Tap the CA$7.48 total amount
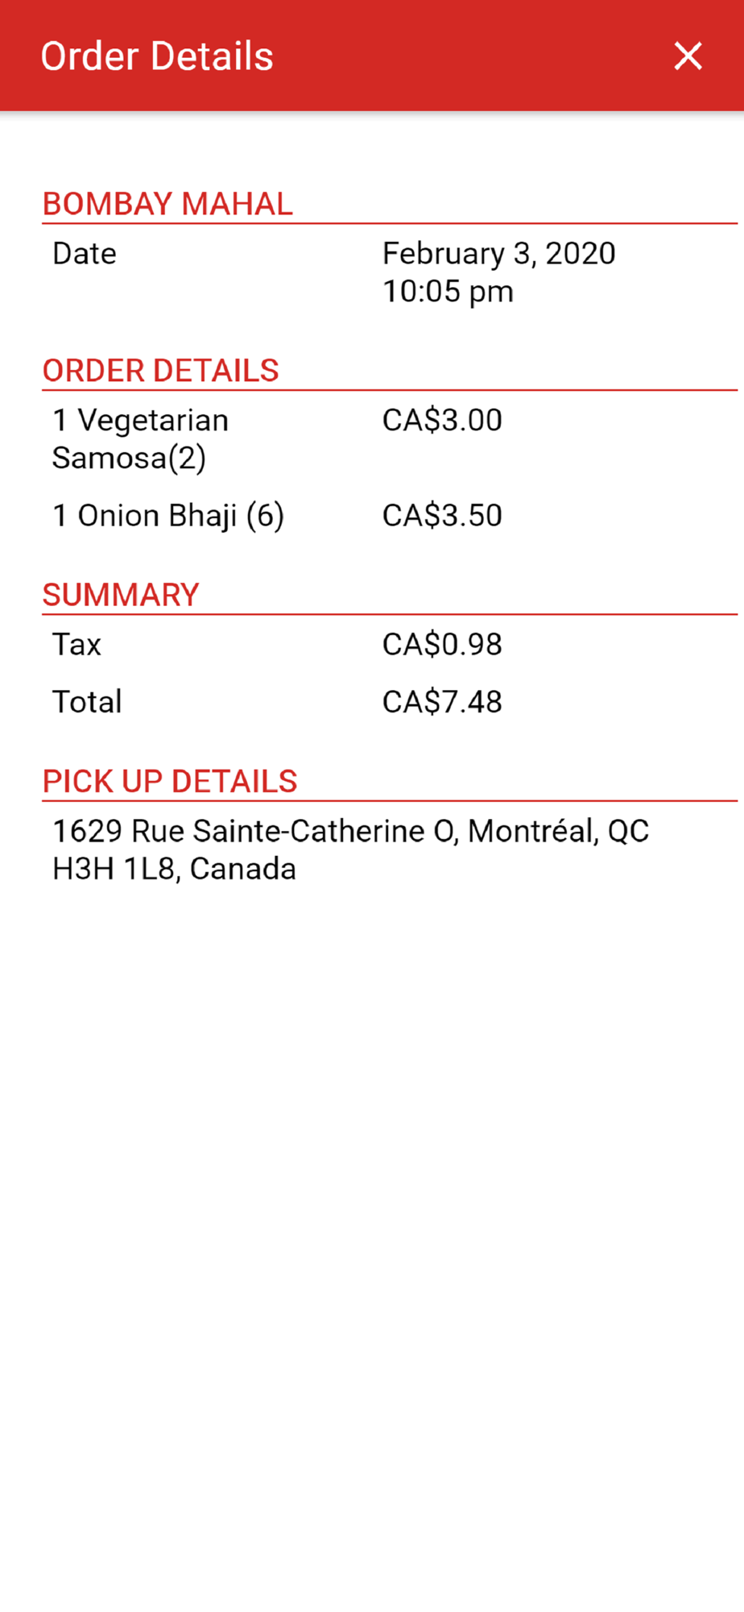 442,702
